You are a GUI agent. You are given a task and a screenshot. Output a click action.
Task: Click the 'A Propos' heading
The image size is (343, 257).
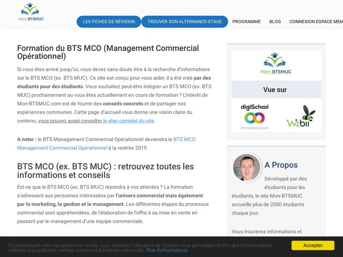click(x=281, y=165)
